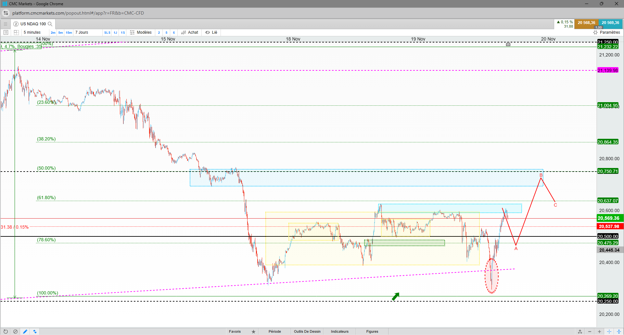Click the 20,475.29 Fibonacci price tag

608,243
